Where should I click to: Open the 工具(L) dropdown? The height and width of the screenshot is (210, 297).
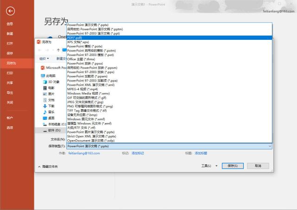[x=209, y=166]
